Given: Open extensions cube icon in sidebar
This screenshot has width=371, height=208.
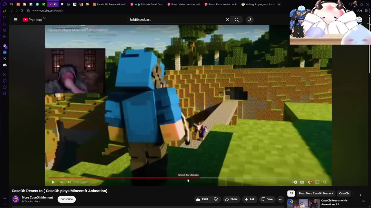Looking at the screenshot, I should click(5, 87).
